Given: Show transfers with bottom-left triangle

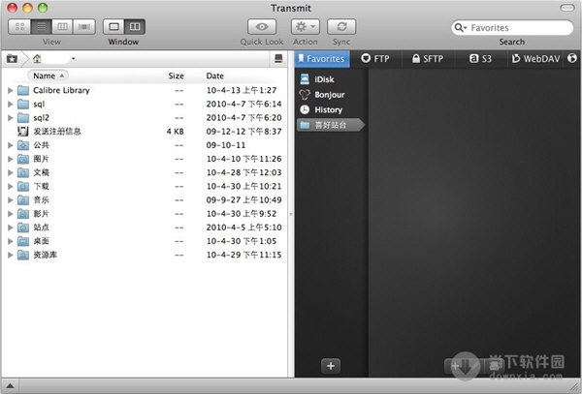Looking at the screenshot, I should [x=10, y=386].
